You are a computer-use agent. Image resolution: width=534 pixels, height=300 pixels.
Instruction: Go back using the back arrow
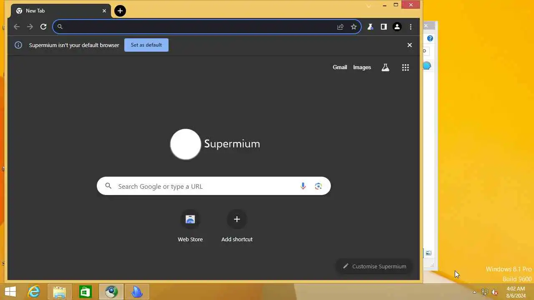pyautogui.click(x=17, y=27)
